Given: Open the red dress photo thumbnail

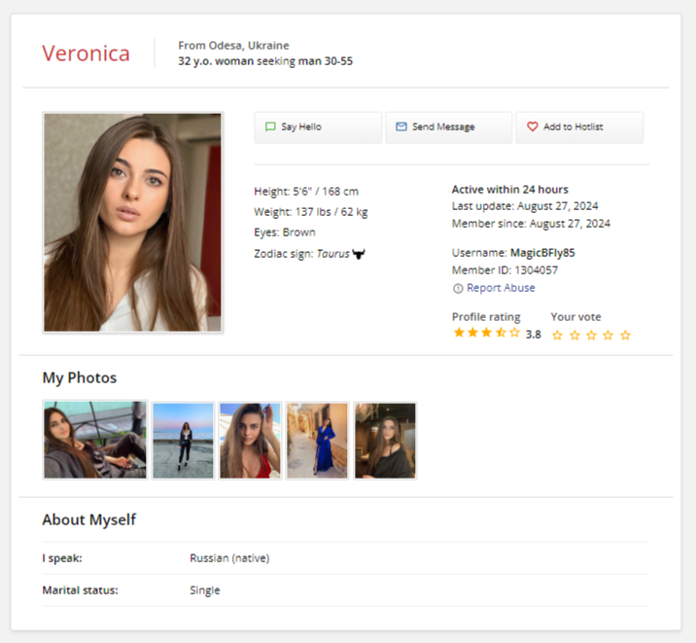Looking at the screenshot, I should coord(250,441).
